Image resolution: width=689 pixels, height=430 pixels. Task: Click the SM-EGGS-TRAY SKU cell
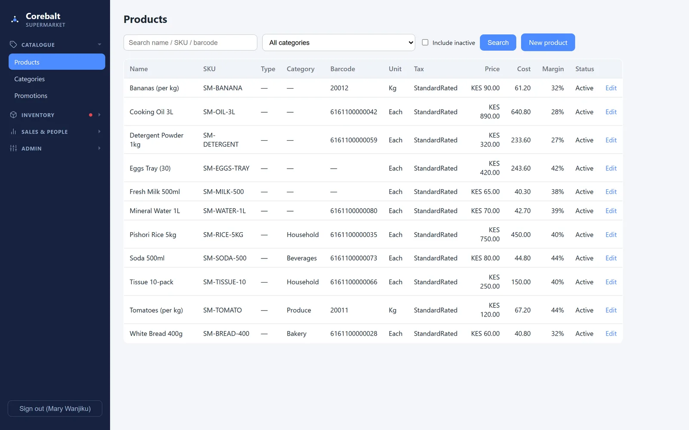point(227,168)
